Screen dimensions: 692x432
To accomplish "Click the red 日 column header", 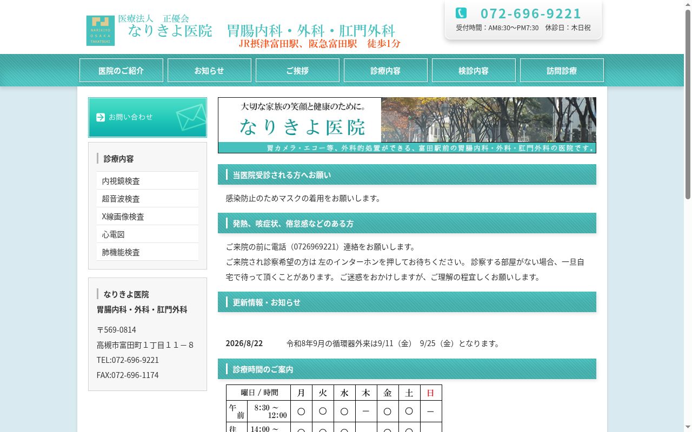I will pyautogui.click(x=431, y=393).
